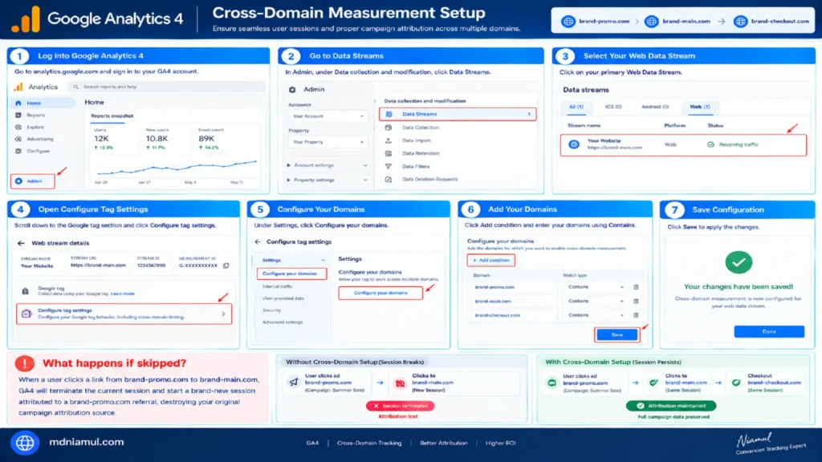Click the brand-checkout.com domain field
The width and height of the screenshot is (822, 462).
[514, 315]
